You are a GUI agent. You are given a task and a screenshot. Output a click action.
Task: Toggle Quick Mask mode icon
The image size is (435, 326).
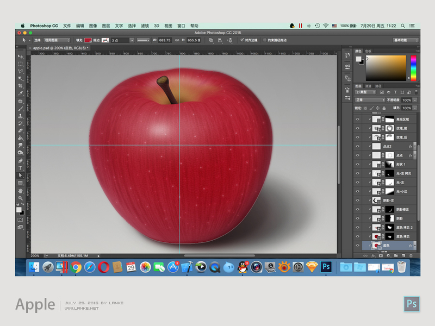click(20, 220)
